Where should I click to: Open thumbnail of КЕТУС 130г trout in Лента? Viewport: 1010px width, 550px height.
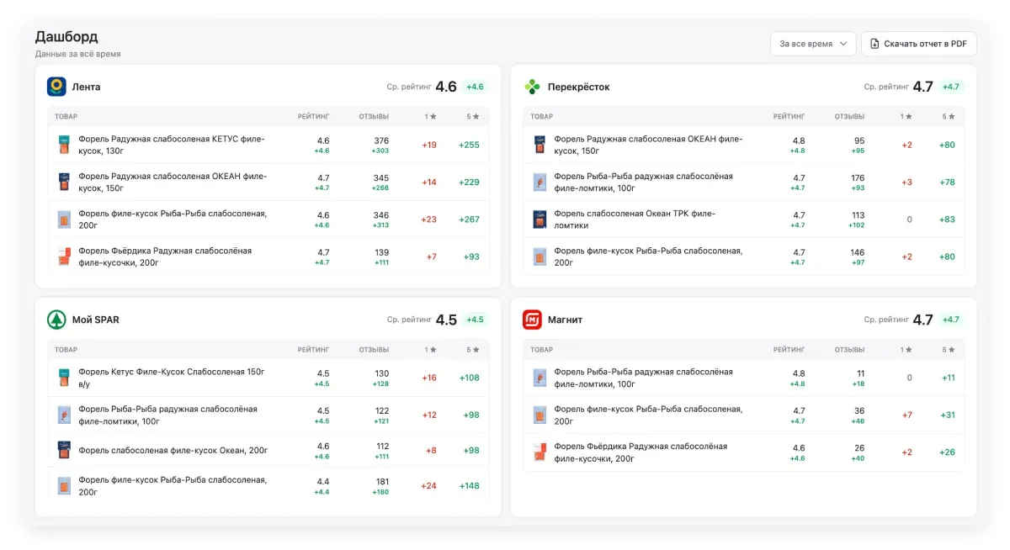coord(64,145)
